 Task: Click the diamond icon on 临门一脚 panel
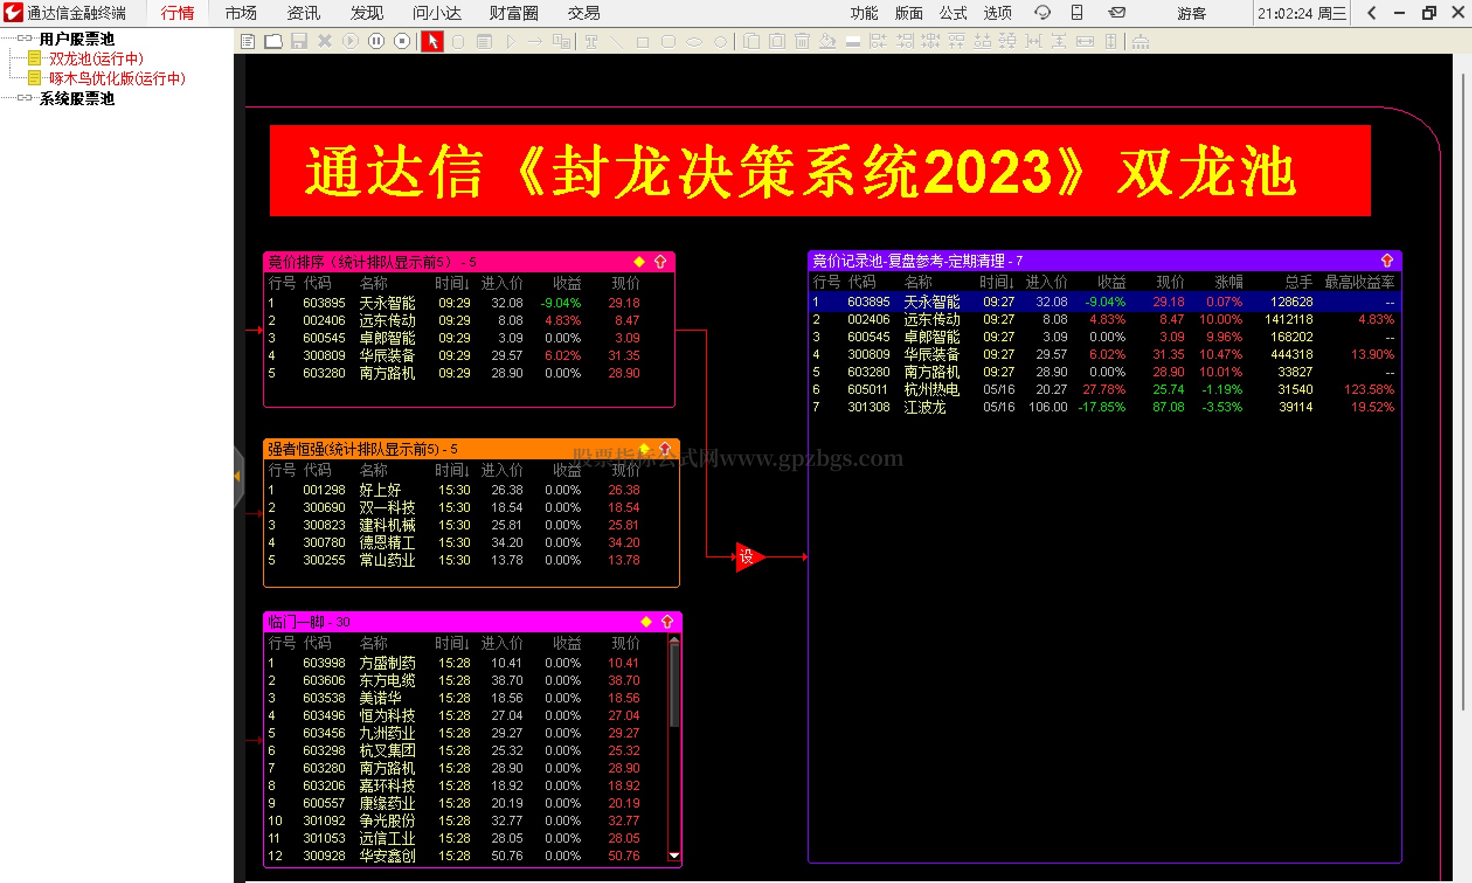pos(646,622)
